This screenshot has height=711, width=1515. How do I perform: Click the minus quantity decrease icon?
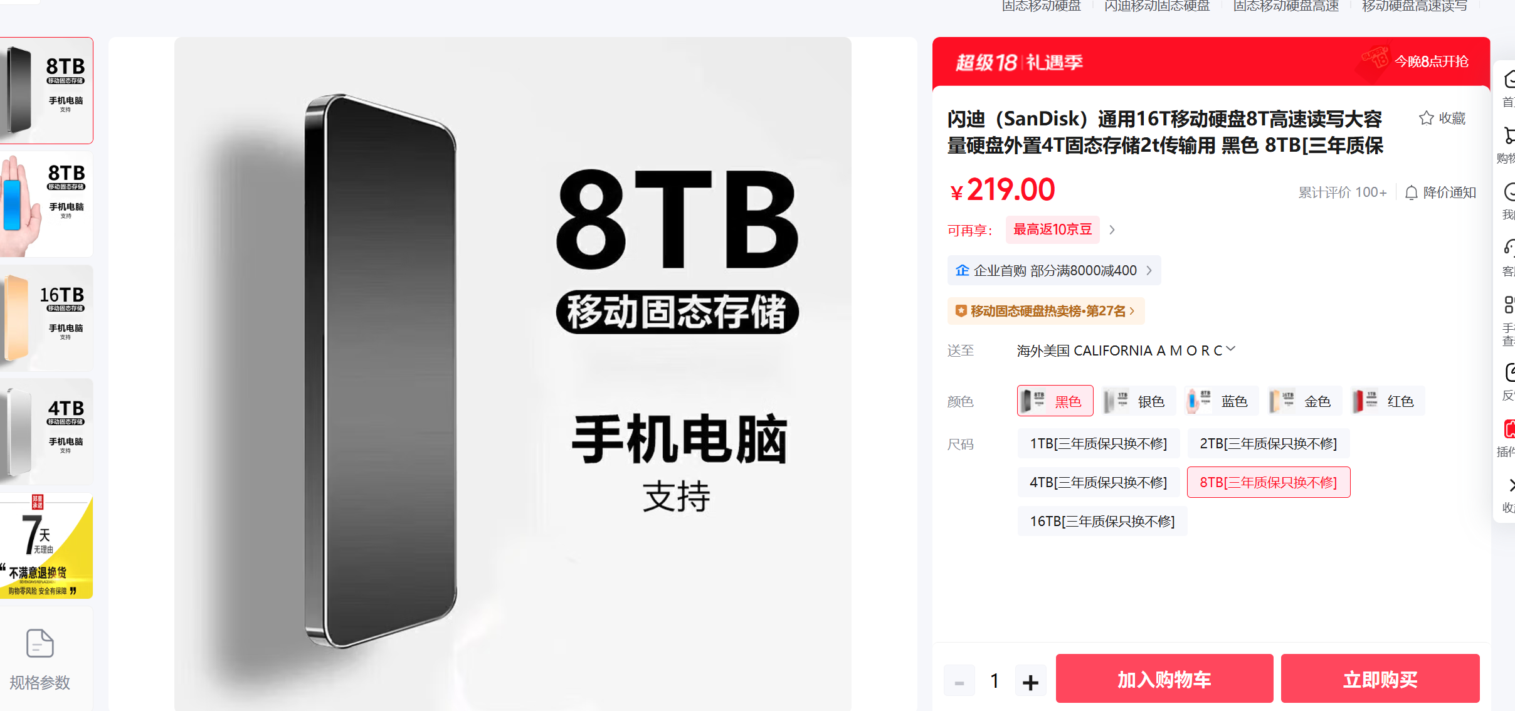tap(959, 682)
